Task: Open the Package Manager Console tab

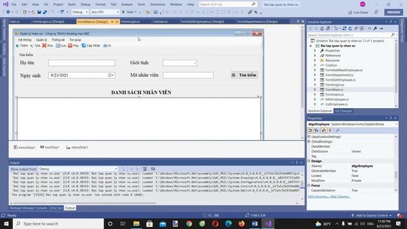Action: 28,208
